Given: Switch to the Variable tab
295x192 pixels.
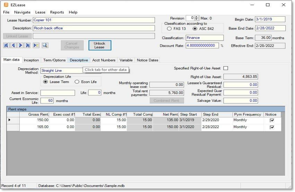Looking at the screenshot, I should pos(126,60).
